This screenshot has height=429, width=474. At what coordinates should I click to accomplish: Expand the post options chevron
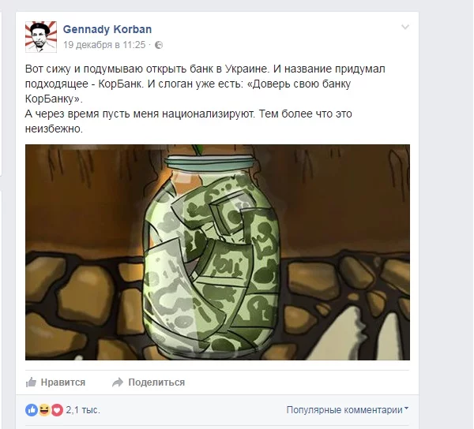(x=405, y=27)
